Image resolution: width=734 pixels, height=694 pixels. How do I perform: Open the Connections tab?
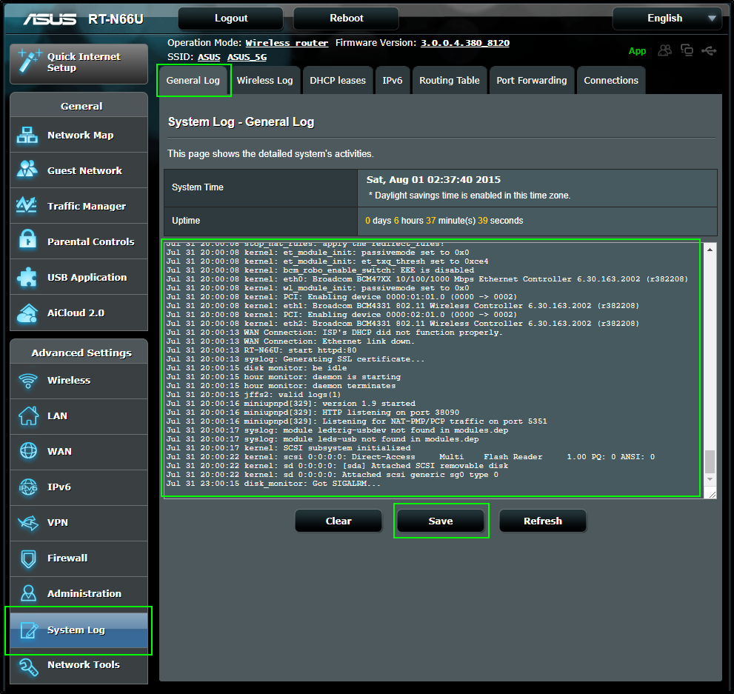611,81
